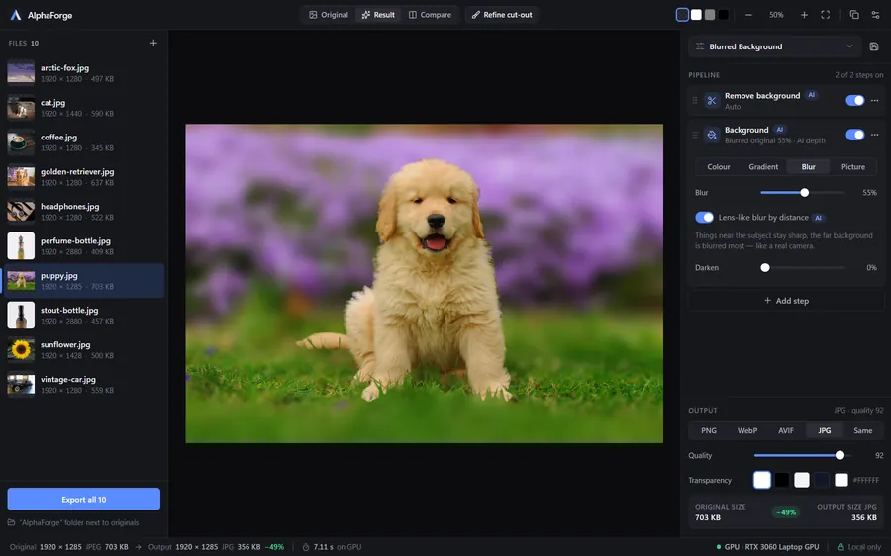The image size is (891, 556).
Task: Select vintage-car.jpg in file list
Action: [84, 385]
